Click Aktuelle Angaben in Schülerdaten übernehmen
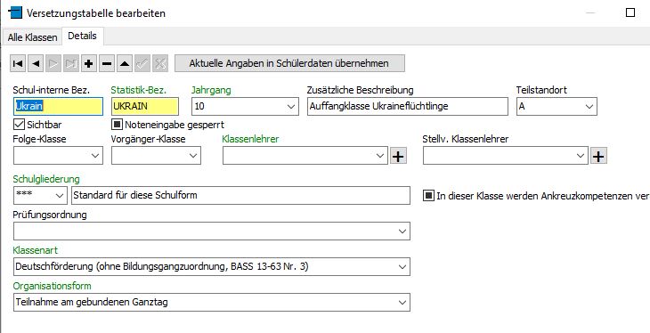Viewport: 650px width, 333px height. pos(289,63)
